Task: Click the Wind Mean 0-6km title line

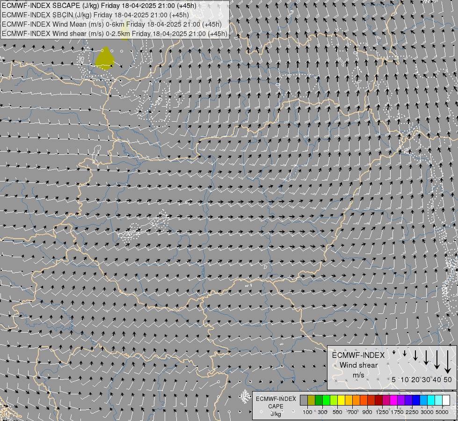Action: tap(112, 24)
